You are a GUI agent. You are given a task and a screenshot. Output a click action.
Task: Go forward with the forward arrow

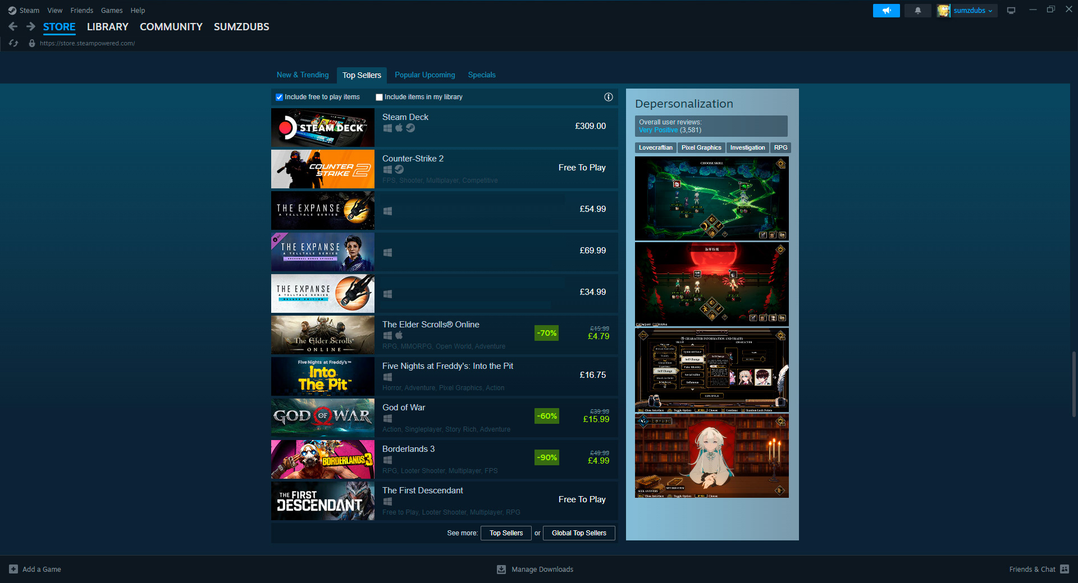31,26
